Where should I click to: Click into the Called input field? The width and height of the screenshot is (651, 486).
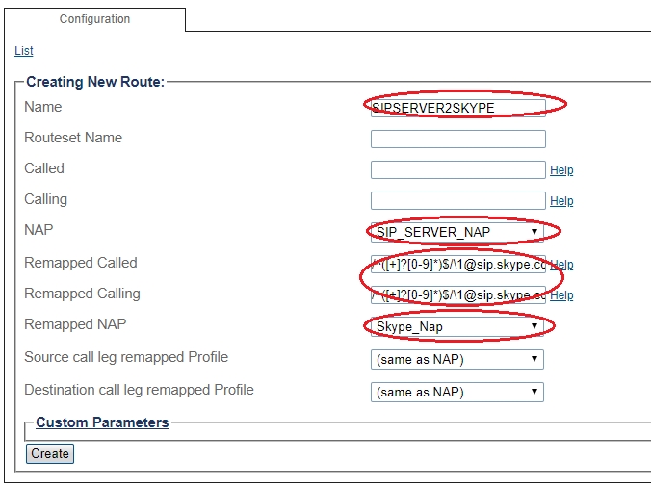457,169
